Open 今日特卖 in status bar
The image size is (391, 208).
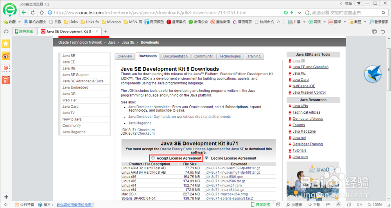pos(24,204)
